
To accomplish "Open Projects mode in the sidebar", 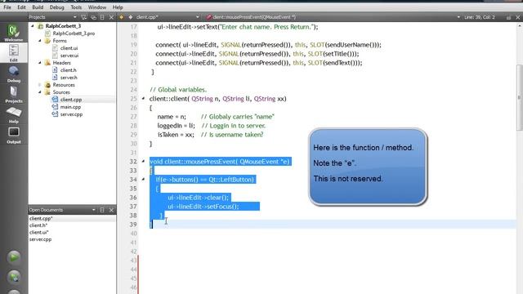I will pos(14,94).
